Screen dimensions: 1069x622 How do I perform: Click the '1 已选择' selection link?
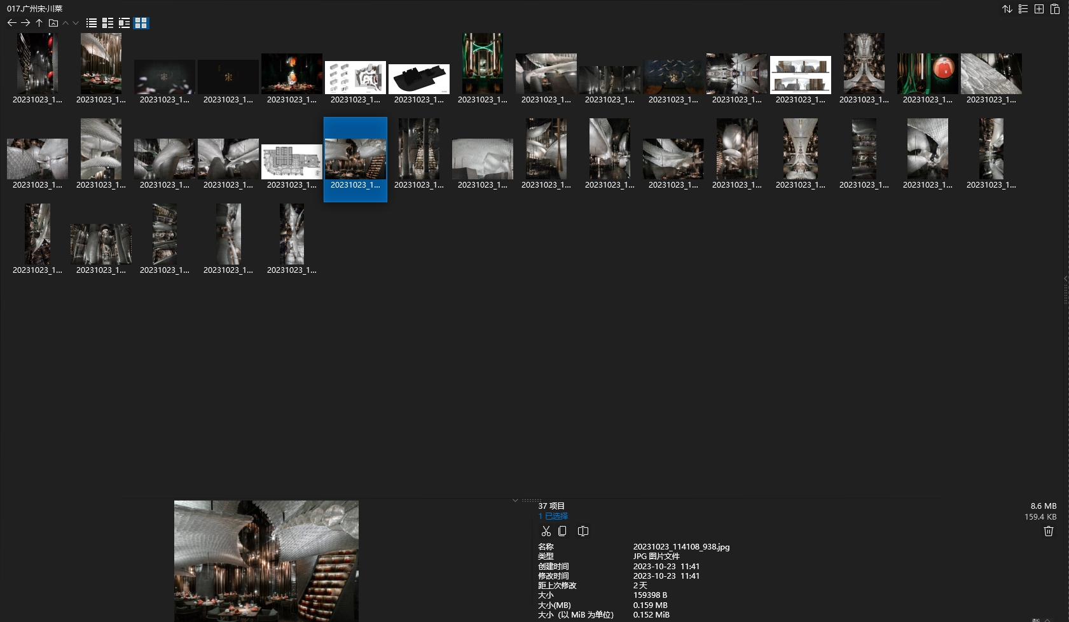(553, 516)
